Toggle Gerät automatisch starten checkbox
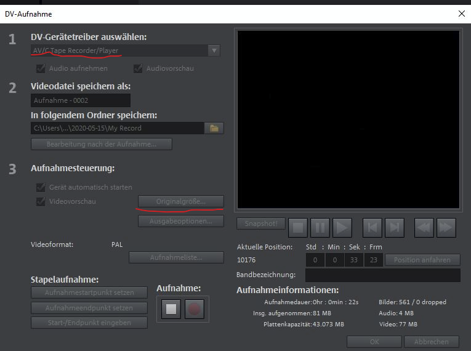Image resolution: width=471 pixels, height=351 pixels. tap(41, 187)
